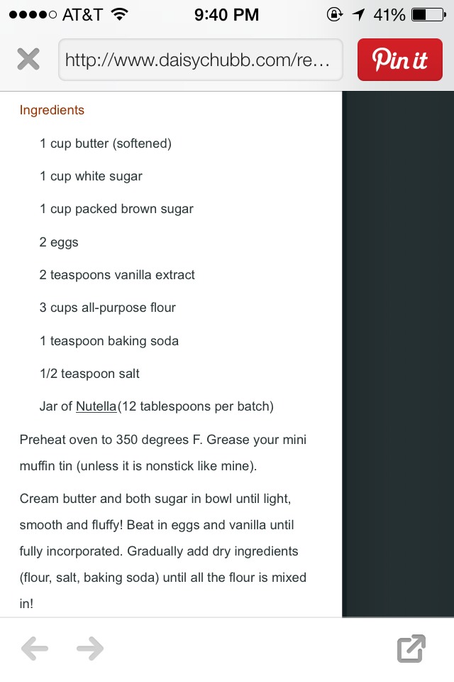
Task: Tap the red Pin it button
Action: click(x=399, y=60)
